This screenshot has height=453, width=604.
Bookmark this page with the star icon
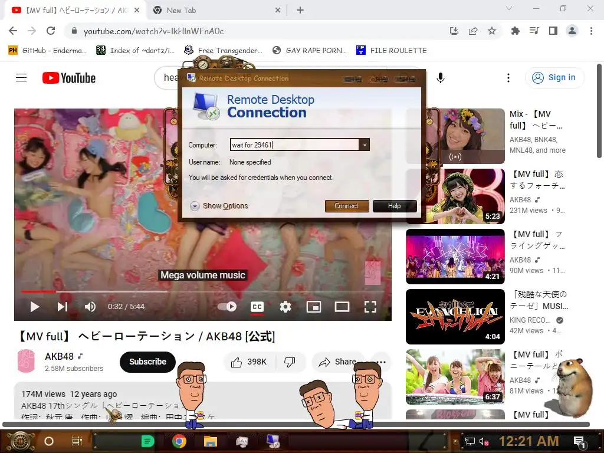coord(492,31)
